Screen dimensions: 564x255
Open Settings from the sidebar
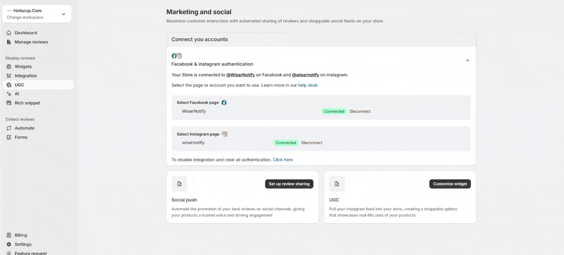pyautogui.click(x=23, y=244)
